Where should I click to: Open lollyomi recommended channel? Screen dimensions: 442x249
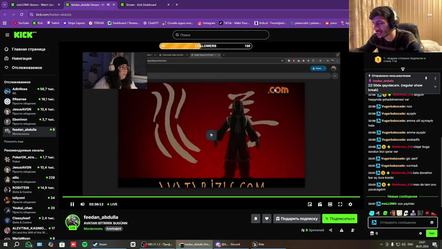point(29,200)
